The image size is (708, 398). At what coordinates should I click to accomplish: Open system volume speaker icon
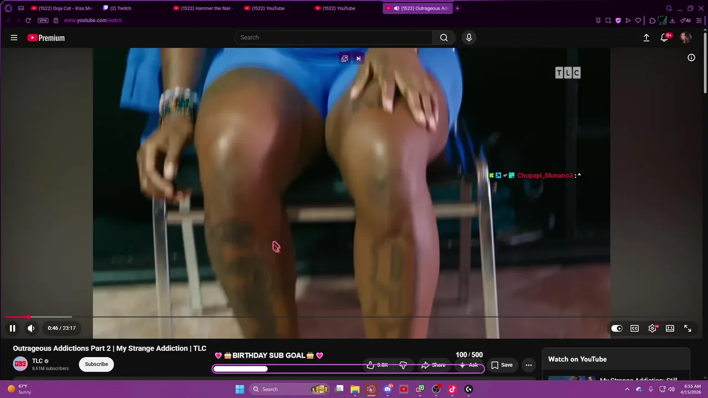coord(671,389)
